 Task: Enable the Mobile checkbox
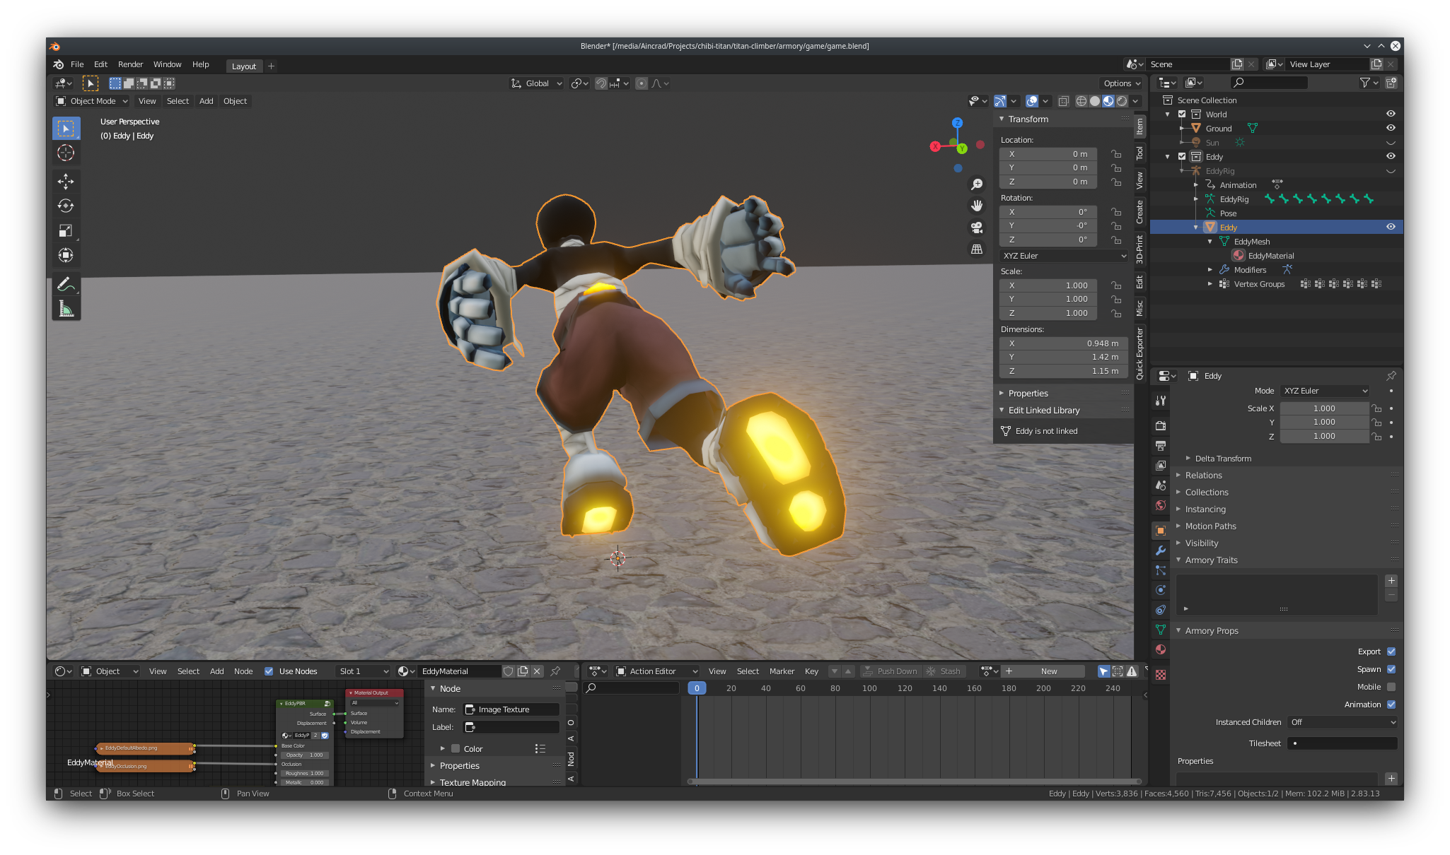pos(1391,687)
